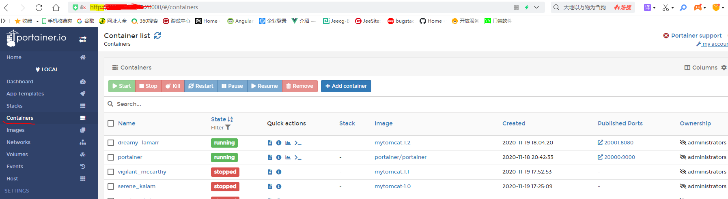This screenshot has width=728, height=199.
Task: Click the refresh icon beside Container list
Action: coord(157,36)
